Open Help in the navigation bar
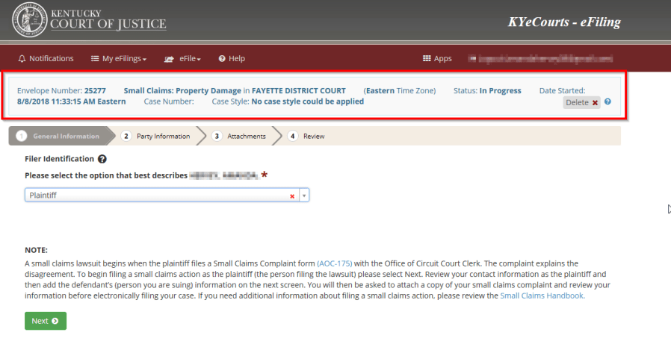The height and width of the screenshot is (344, 671). click(x=230, y=58)
